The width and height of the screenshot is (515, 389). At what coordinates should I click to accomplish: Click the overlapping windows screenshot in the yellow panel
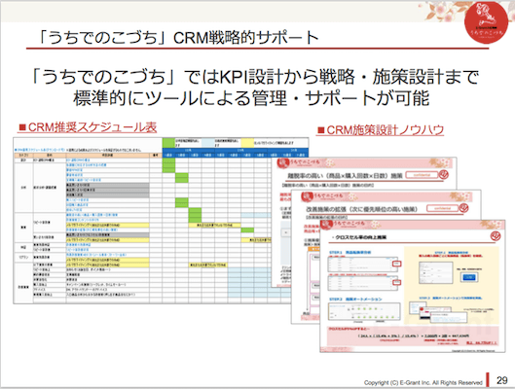438,313
